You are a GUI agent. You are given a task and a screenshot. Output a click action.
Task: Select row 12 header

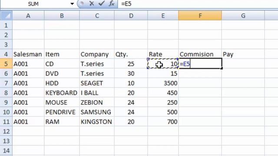click(x=6, y=131)
